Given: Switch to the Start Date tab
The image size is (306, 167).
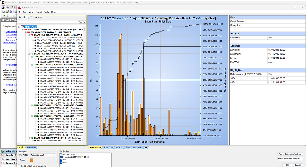Looking at the screenshot, I should point(108,147).
